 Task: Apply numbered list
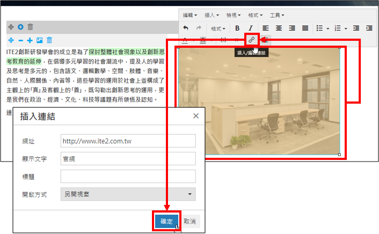pyautogui.click(x=338, y=28)
